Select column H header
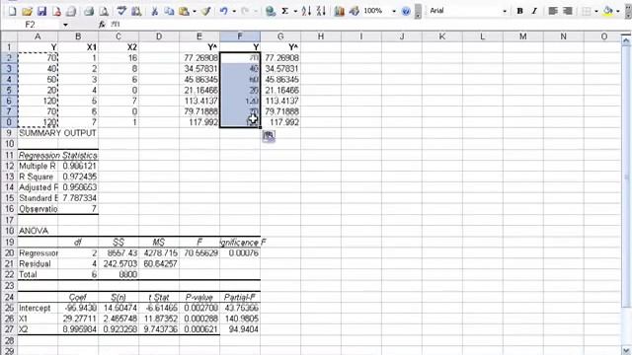Viewport: 632px width, 355px height. (321, 36)
